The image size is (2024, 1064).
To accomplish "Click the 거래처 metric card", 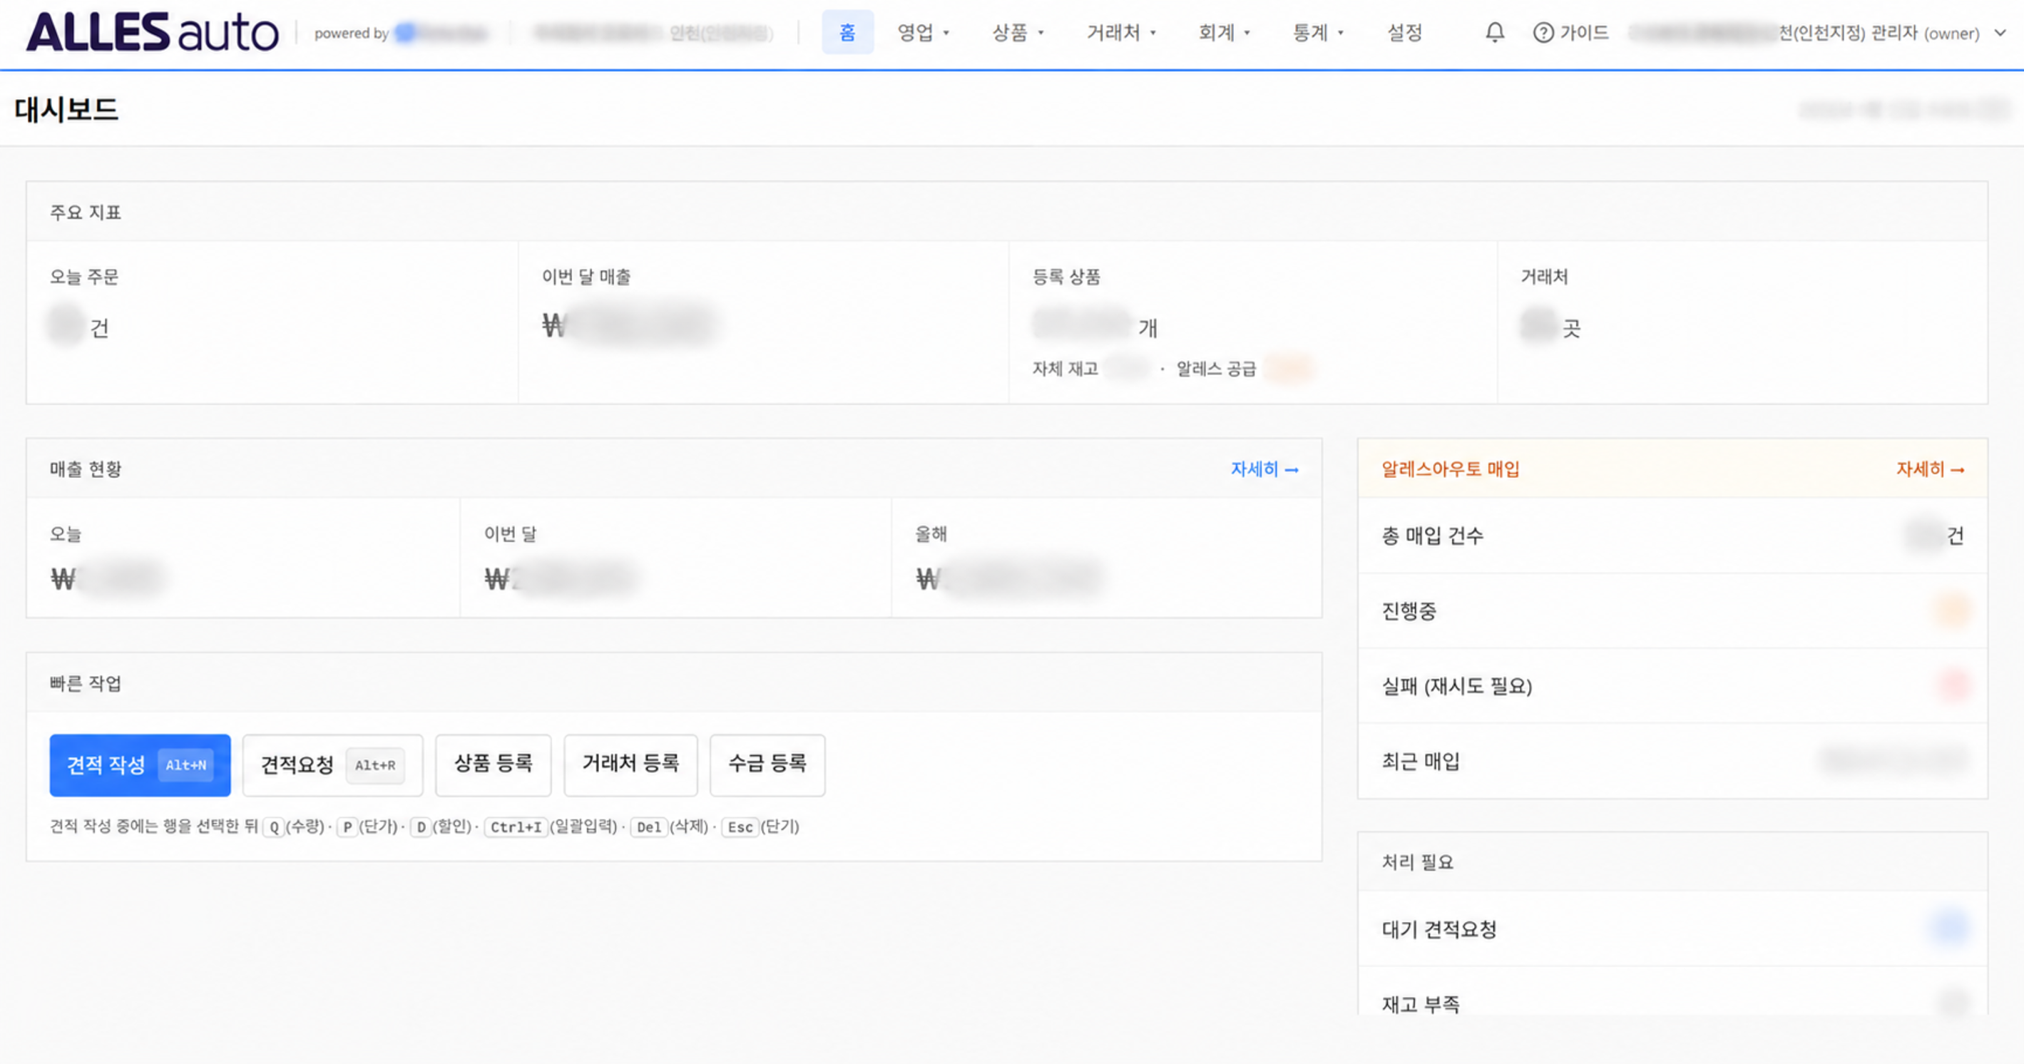I will [x=1742, y=322].
